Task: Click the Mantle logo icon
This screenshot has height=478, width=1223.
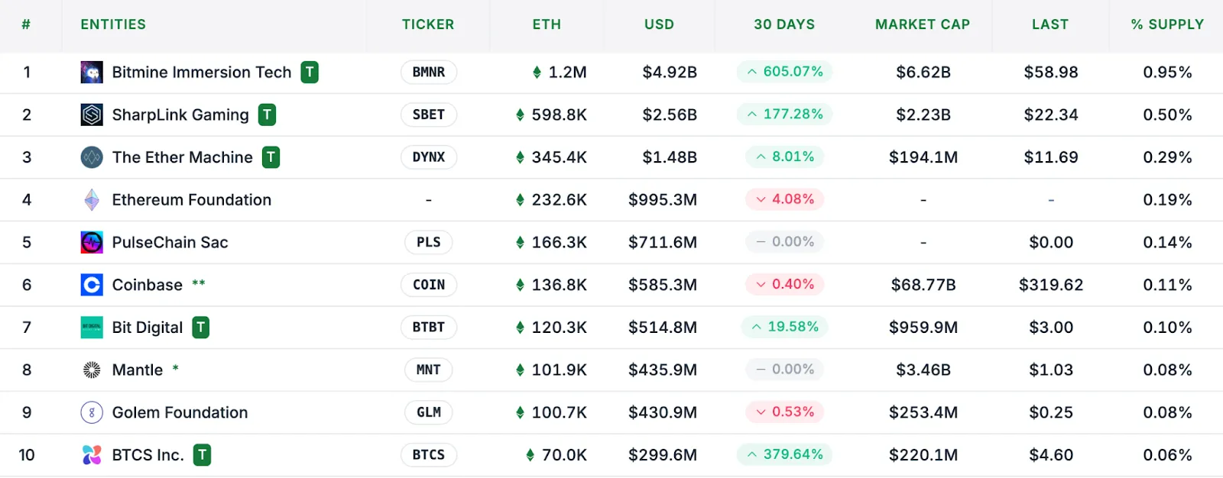Action: pyautogui.click(x=92, y=370)
